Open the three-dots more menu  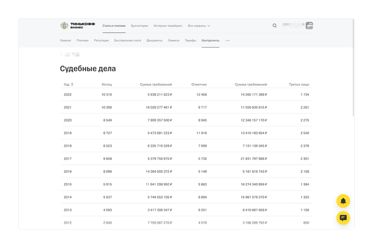pyautogui.click(x=228, y=41)
